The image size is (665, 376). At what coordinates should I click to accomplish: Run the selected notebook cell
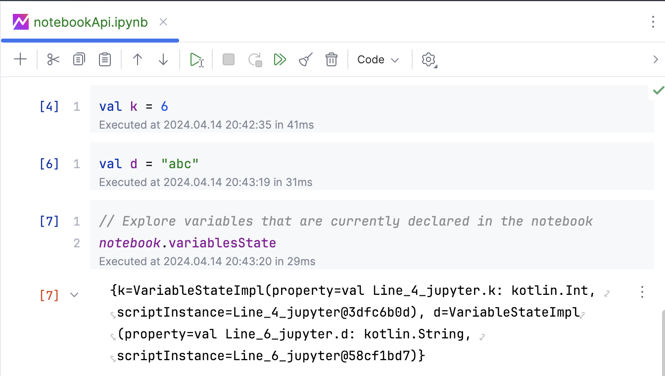[196, 59]
